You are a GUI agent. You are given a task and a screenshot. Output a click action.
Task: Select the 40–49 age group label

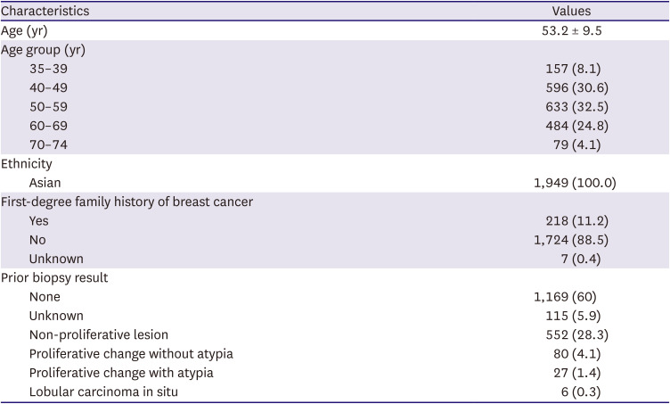tap(48, 87)
